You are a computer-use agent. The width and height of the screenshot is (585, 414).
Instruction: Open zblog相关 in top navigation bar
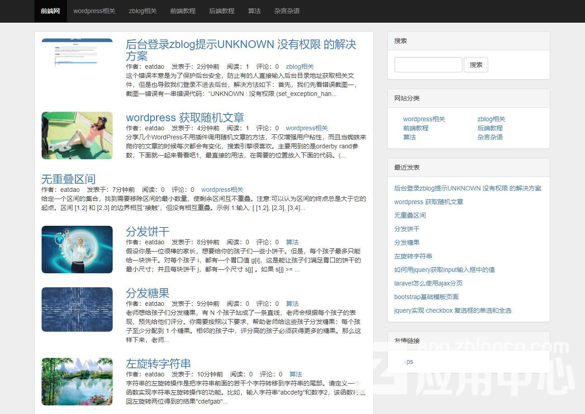click(x=143, y=11)
